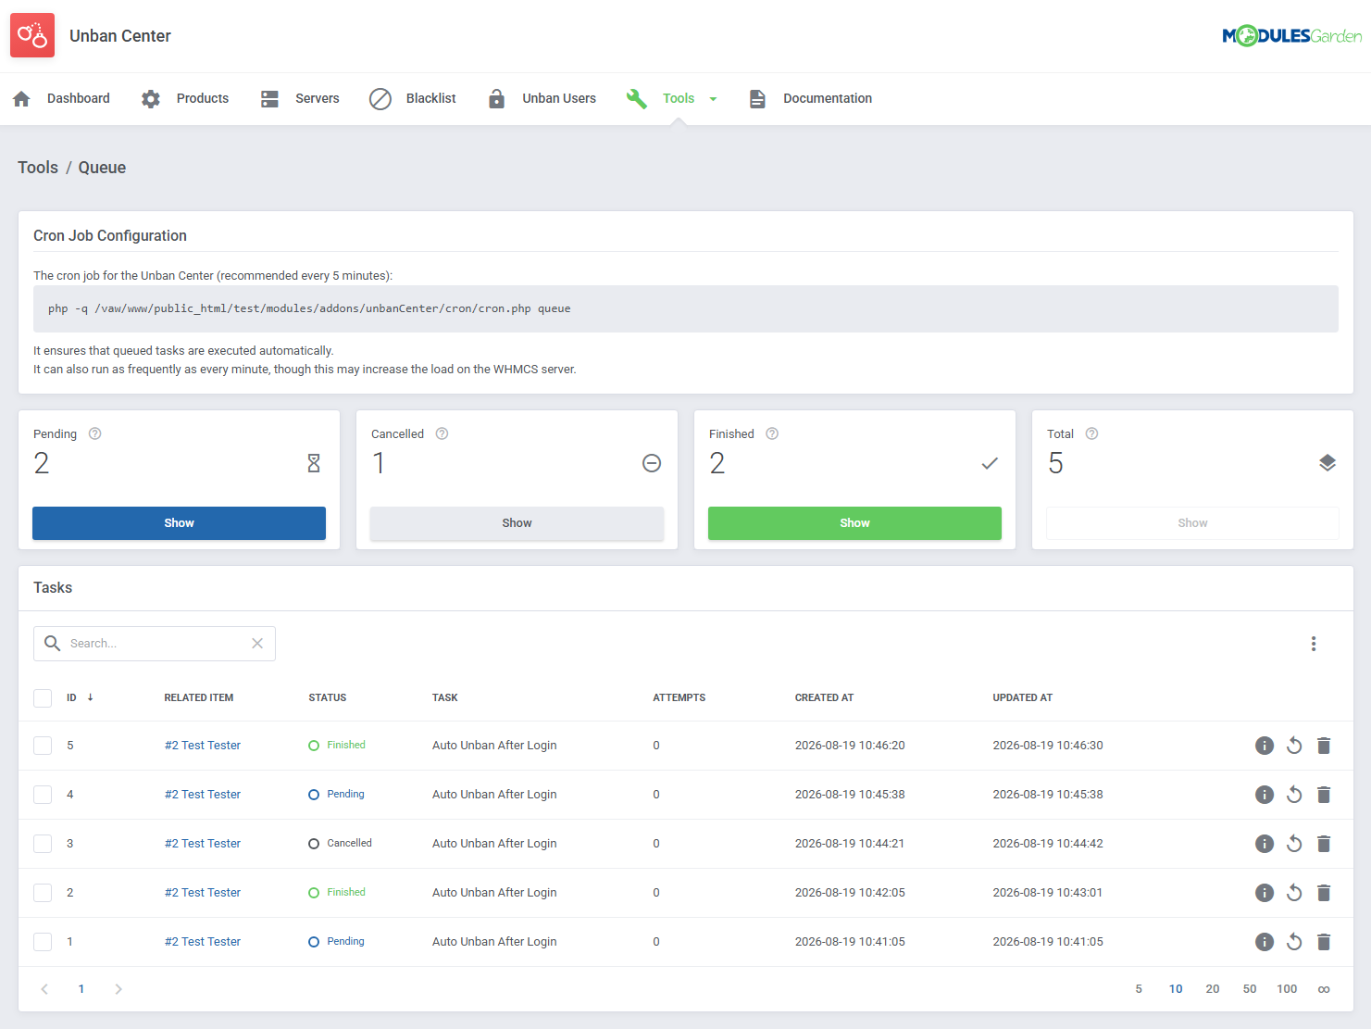Open #2 Test Tester link in row 5

[203, 746]
